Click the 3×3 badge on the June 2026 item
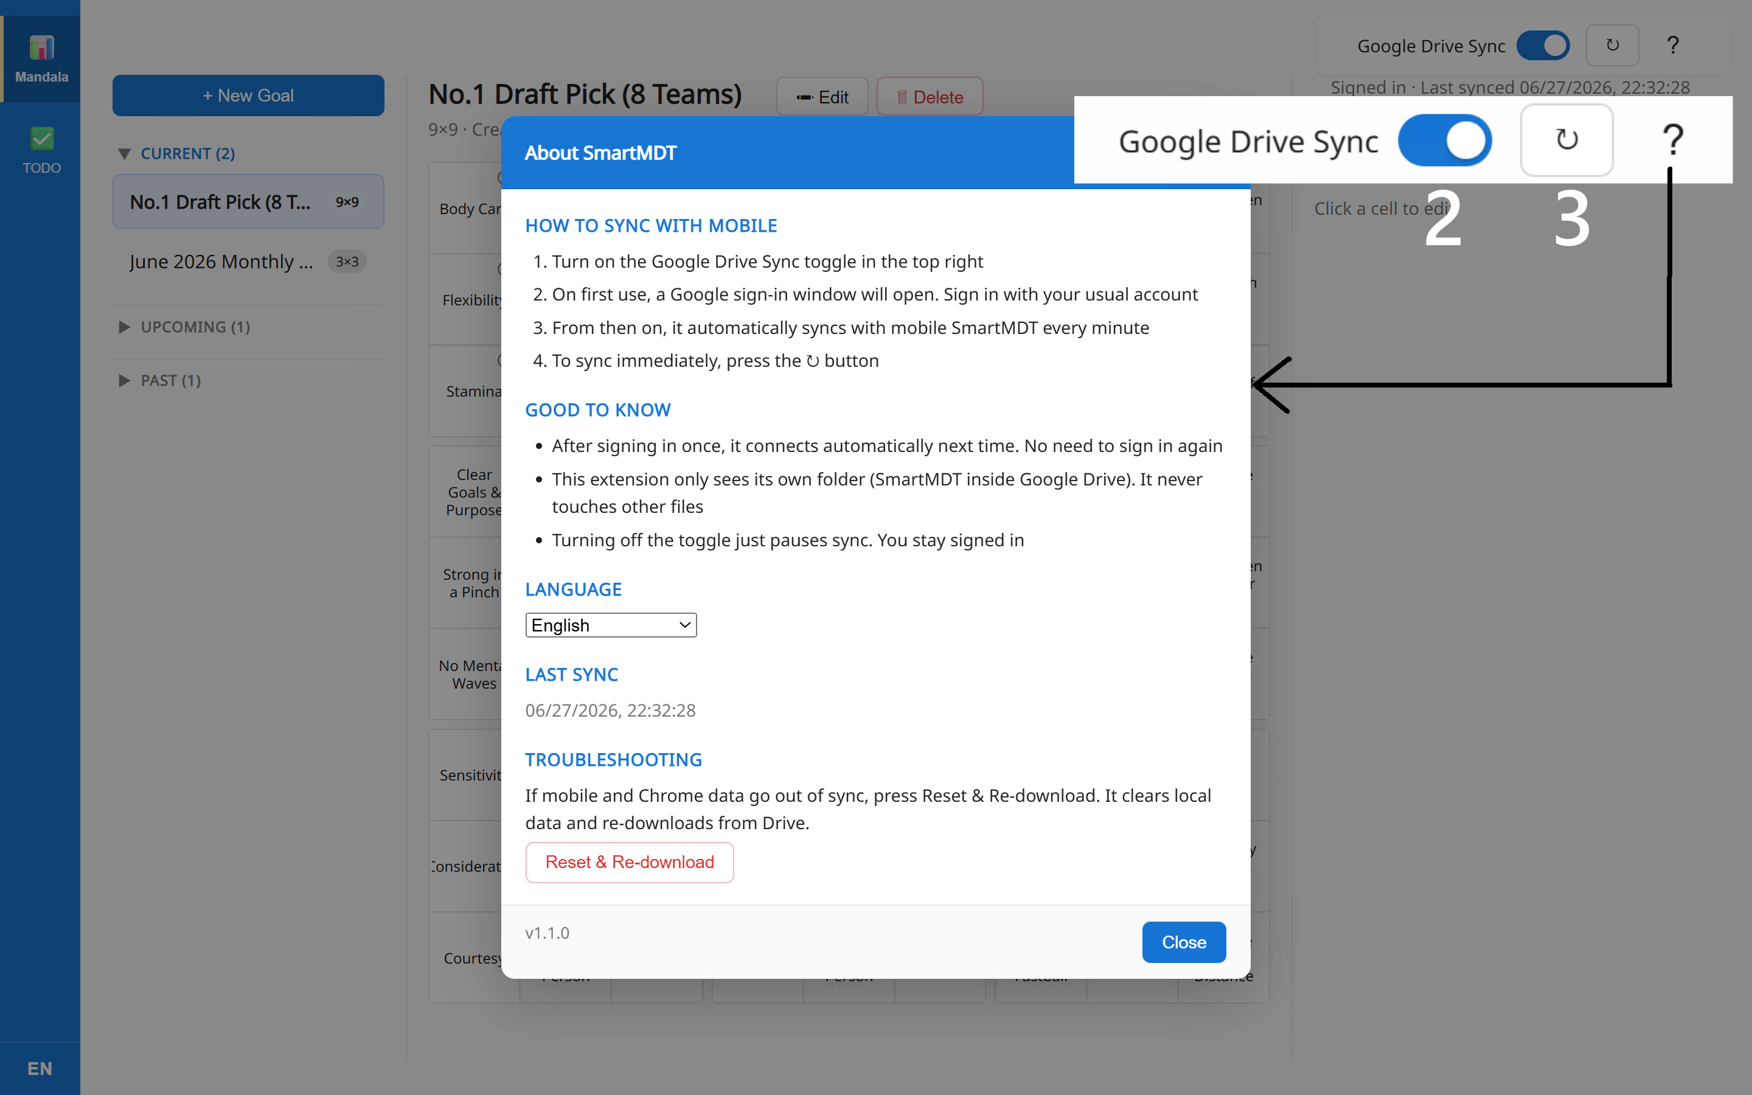Viewport: 1752px width, 1095px height. point(347,262)
